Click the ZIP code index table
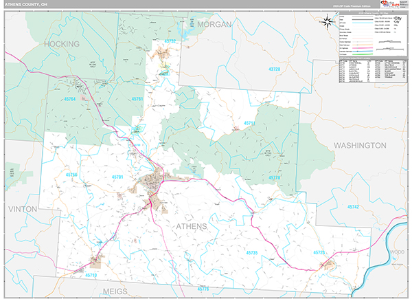 [x=372, y=71]
